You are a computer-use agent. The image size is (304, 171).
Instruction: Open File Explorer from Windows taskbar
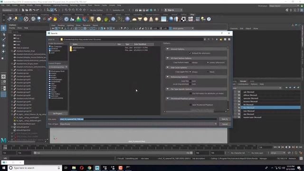(x=74, y=168)
